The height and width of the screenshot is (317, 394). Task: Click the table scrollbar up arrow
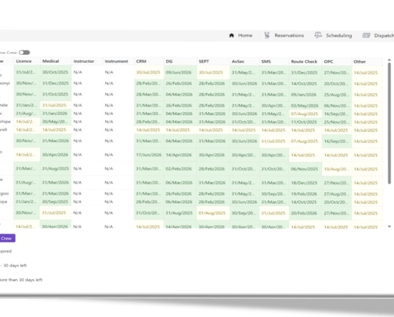pos(389,60)
